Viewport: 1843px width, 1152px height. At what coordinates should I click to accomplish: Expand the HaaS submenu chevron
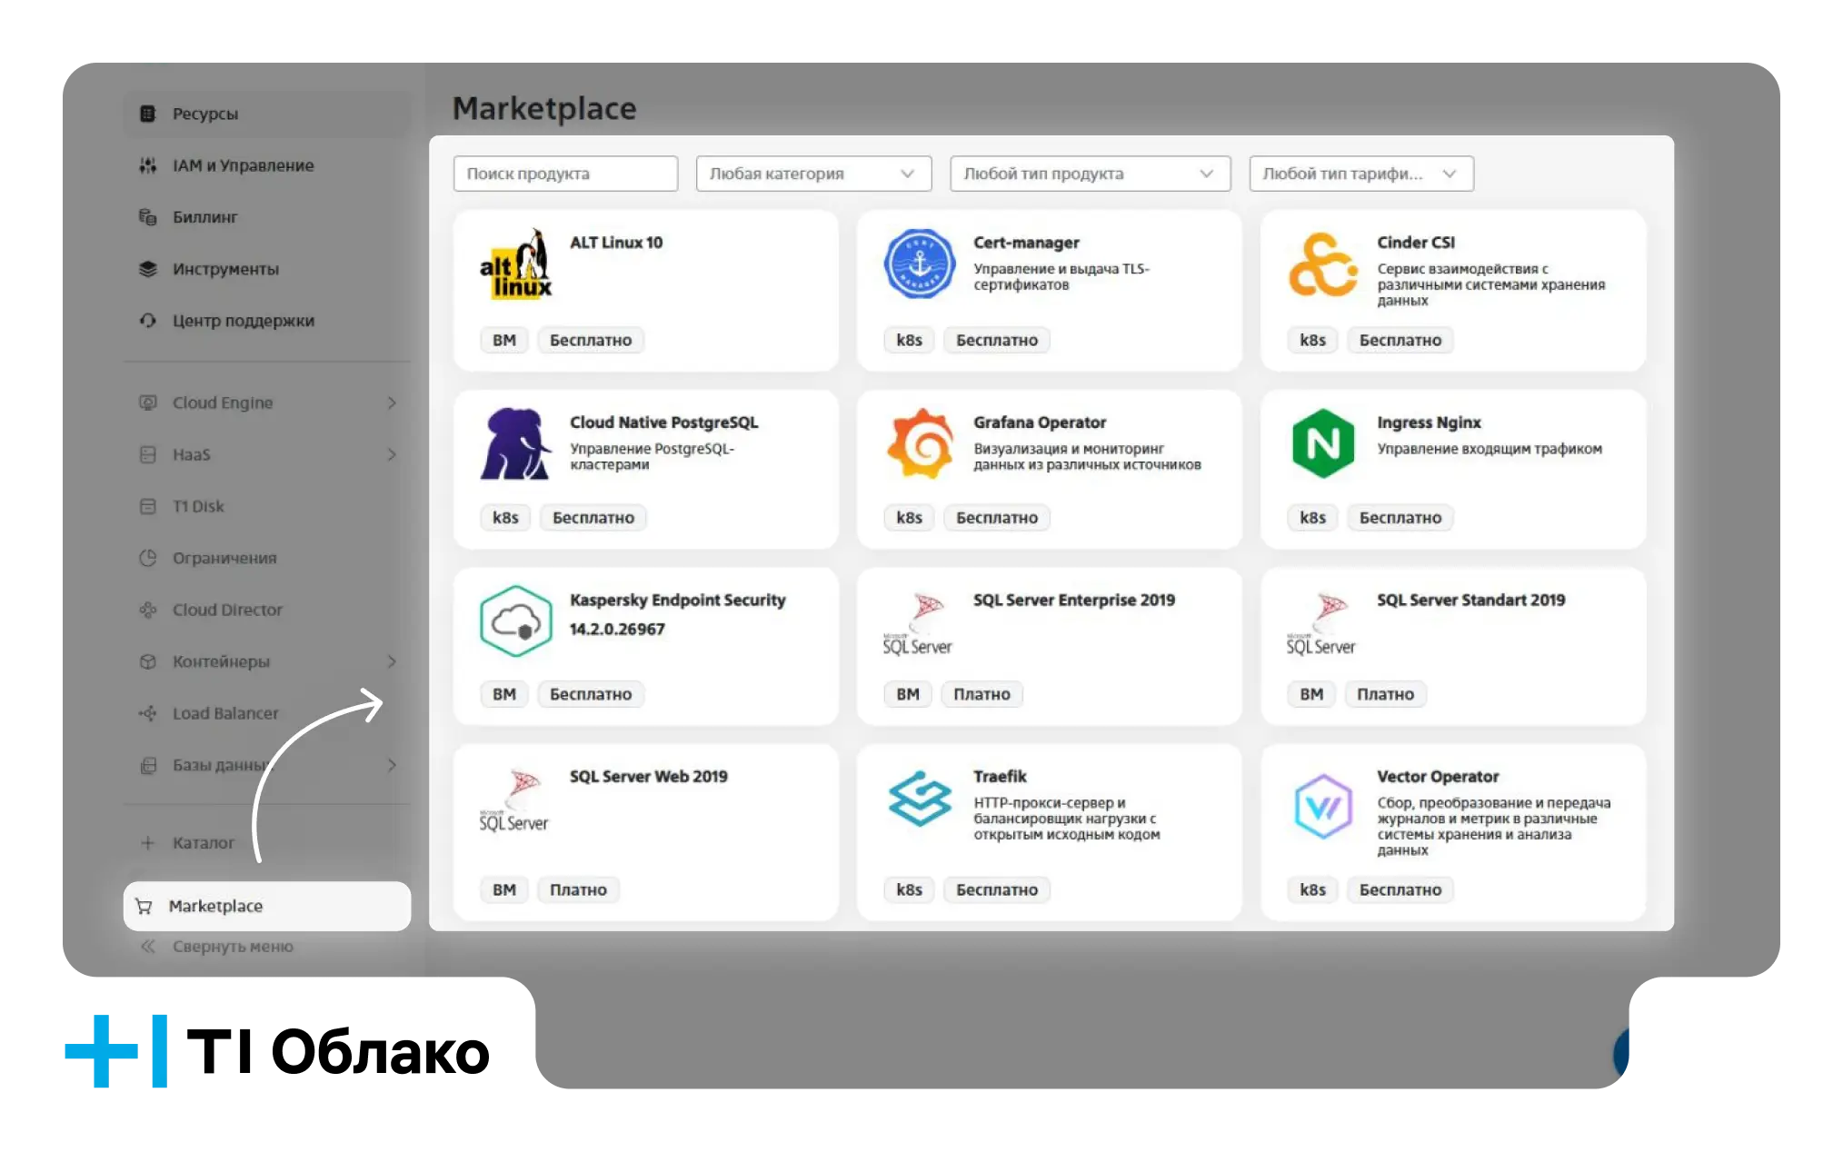[x=392, y=454]
